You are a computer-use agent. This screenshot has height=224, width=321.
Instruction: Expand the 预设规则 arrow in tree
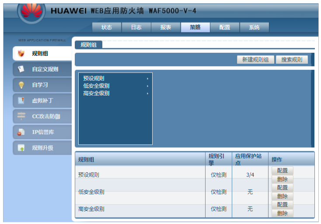[x=147, y=79]
